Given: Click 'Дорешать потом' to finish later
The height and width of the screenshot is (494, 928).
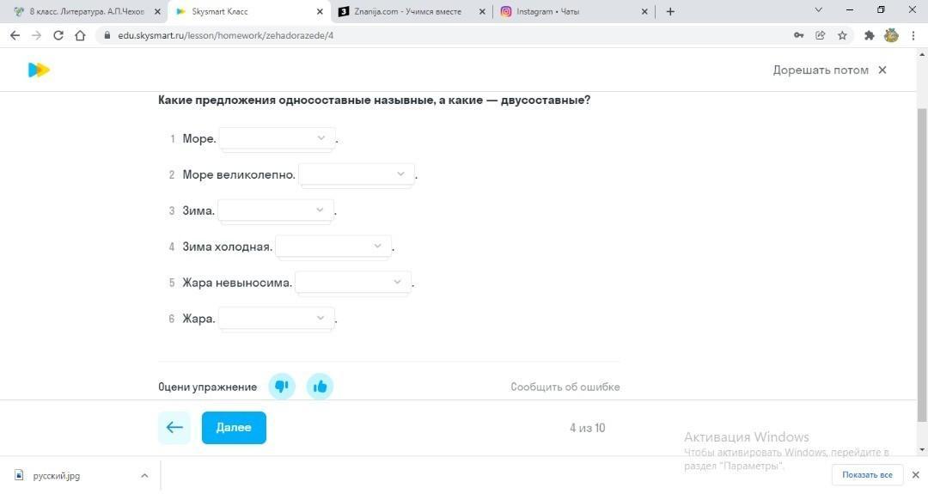Looking at the screenshot, I should pyautogui.click(x=821, y=70).
